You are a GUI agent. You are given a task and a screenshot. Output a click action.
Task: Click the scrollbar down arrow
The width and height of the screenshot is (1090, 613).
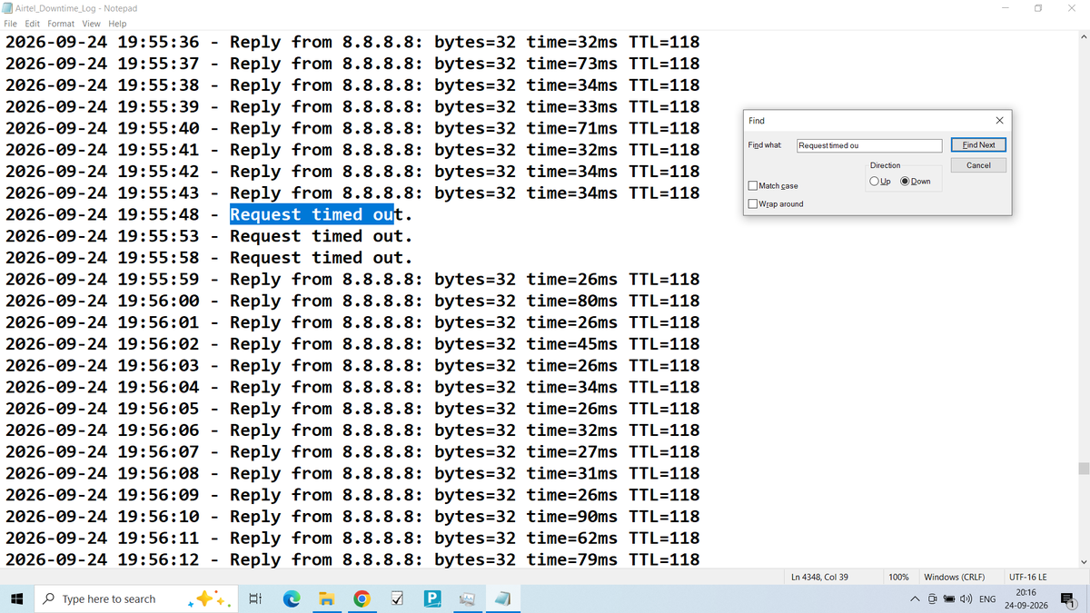click(x=1083, y=562)
